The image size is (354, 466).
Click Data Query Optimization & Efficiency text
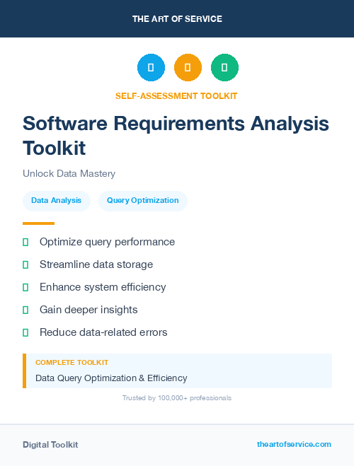click(111, 378)
